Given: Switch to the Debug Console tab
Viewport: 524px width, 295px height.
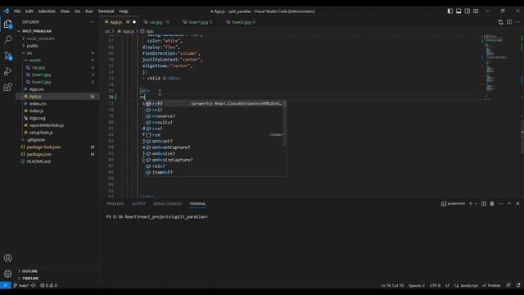Looking at the screenshot, I should click(167, 204).
